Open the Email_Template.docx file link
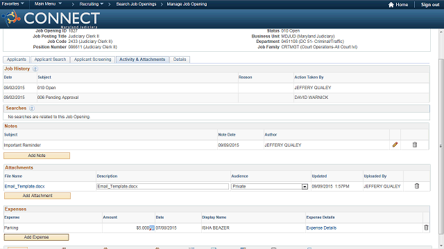The image size is (444, 249). (x=24, y=187)
